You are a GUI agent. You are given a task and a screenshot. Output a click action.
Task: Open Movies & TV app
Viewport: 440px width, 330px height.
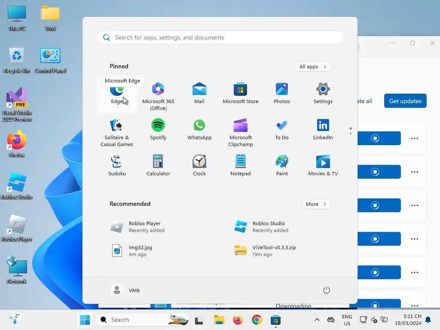coord(323,165)
